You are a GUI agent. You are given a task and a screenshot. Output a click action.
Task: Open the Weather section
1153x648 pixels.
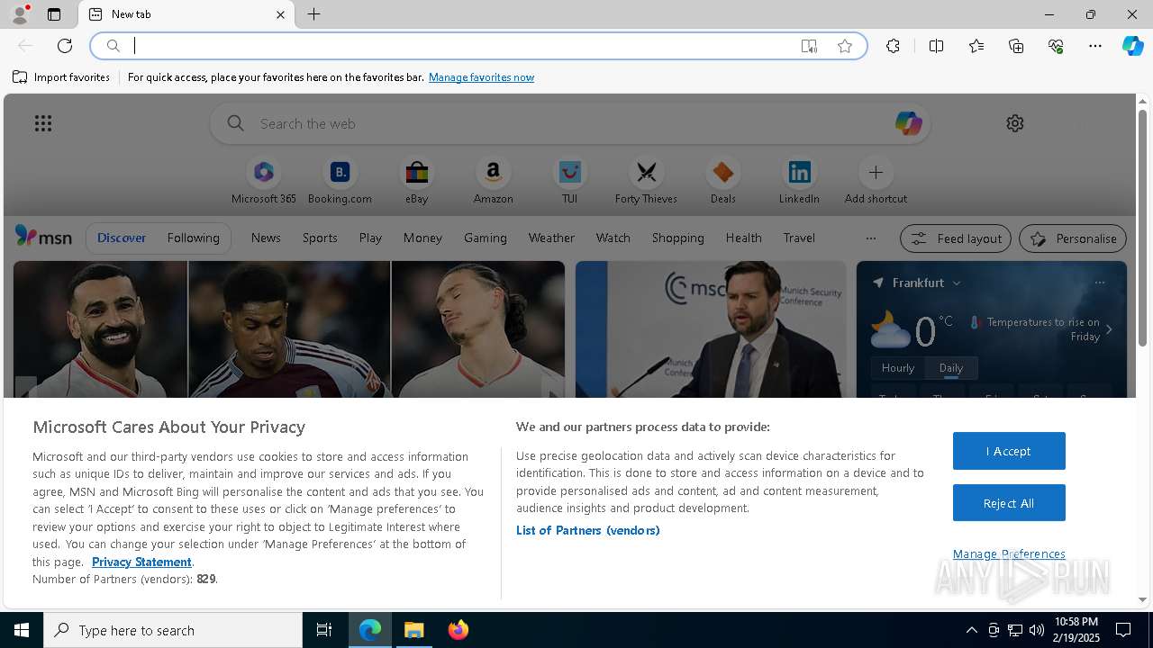551,238
